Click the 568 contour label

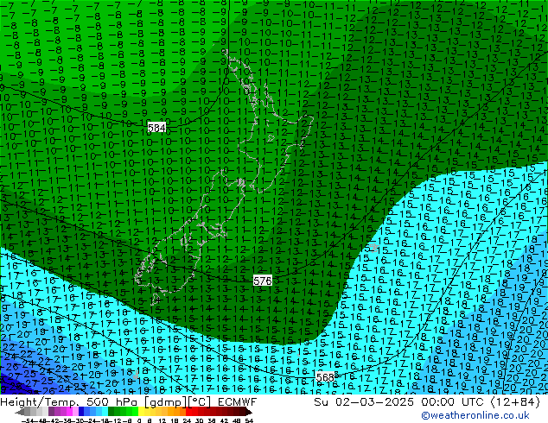click(x=325, y=377)
